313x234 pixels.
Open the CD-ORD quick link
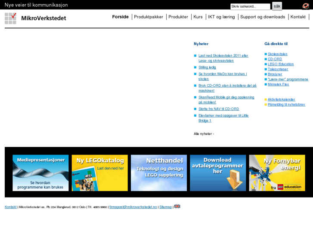(x=275, y=59)
